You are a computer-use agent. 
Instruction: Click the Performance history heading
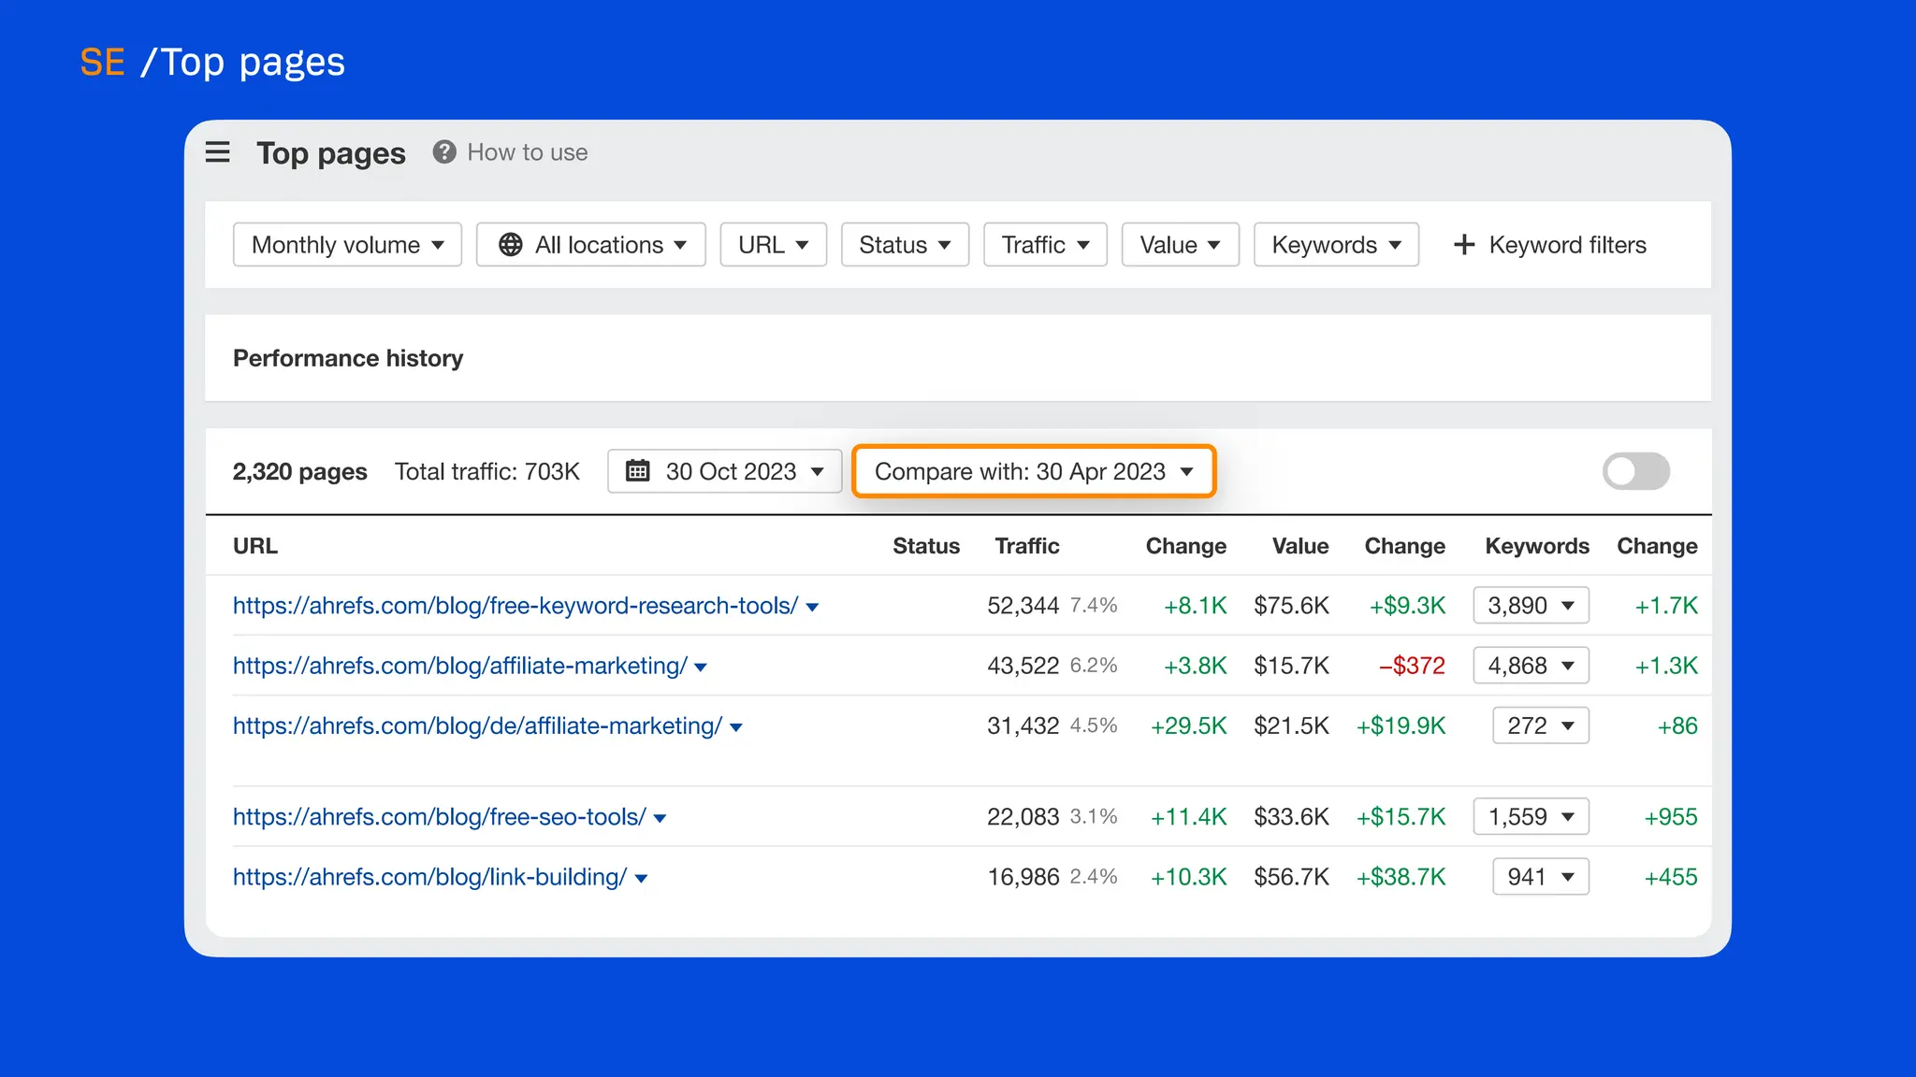(348, 358)
